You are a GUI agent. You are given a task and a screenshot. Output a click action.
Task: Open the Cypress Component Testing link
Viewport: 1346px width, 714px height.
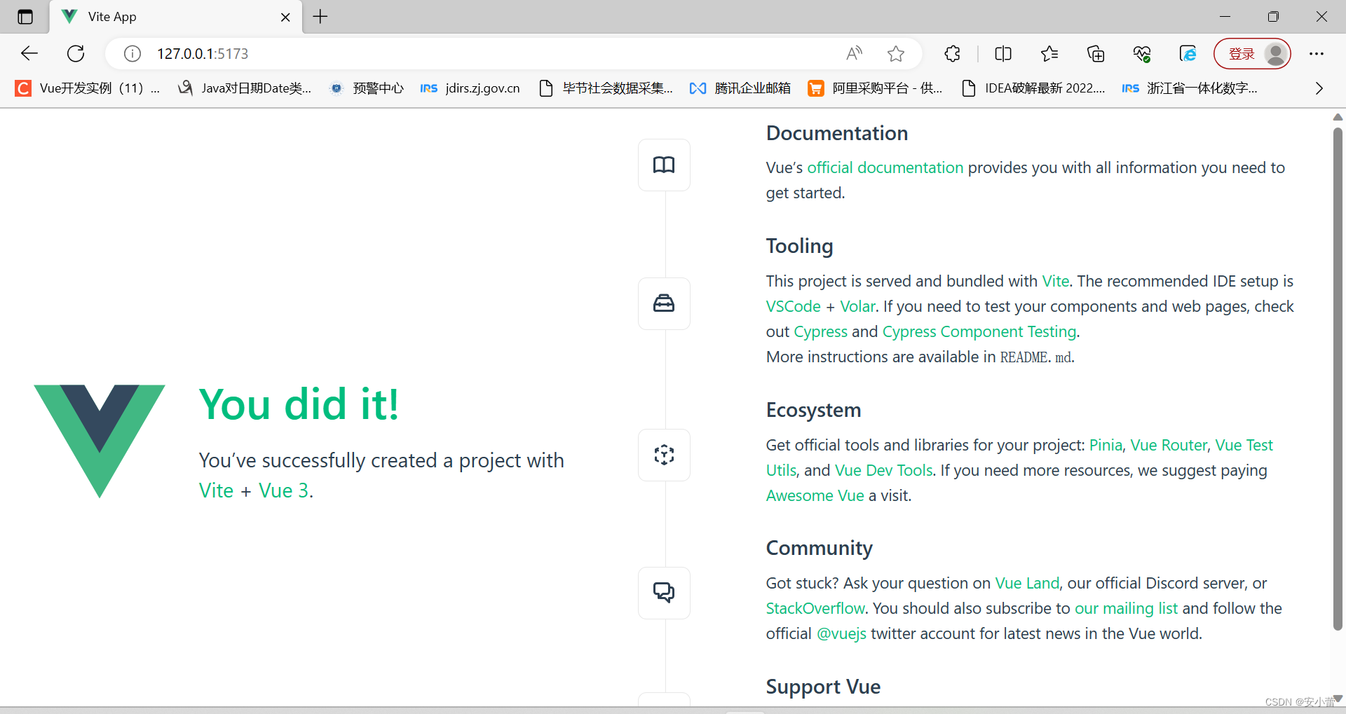click(979, 331)
